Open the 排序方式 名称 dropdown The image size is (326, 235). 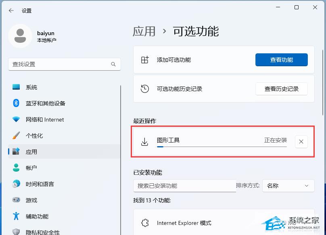[288, 185]
